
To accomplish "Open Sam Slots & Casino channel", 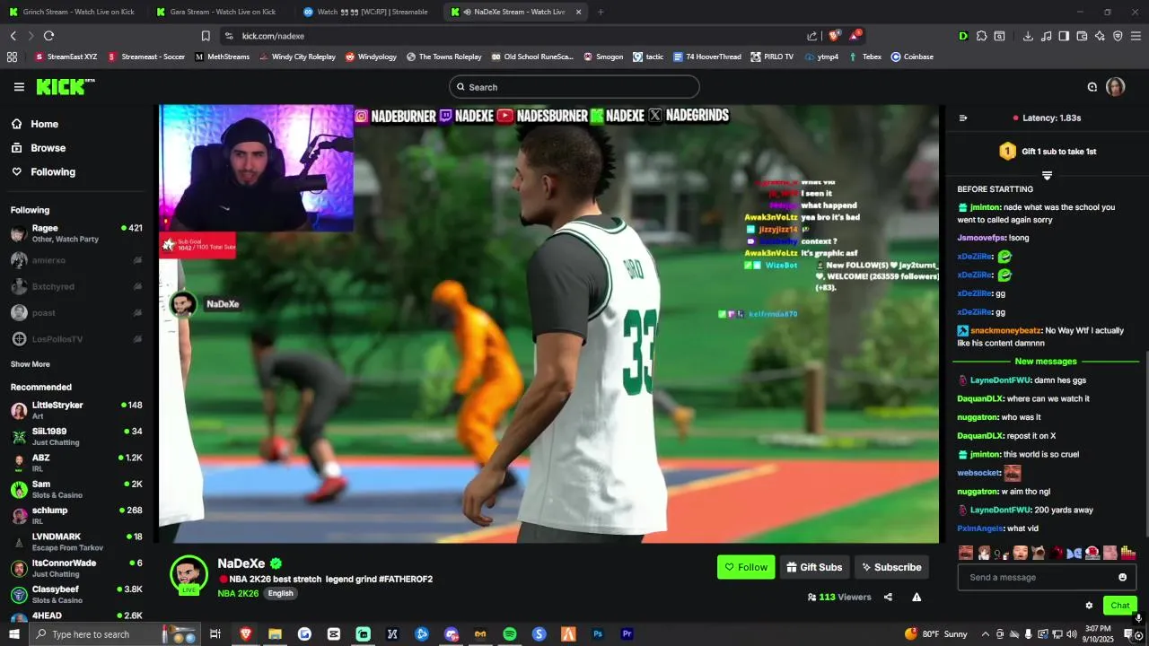I will (76, 489).
